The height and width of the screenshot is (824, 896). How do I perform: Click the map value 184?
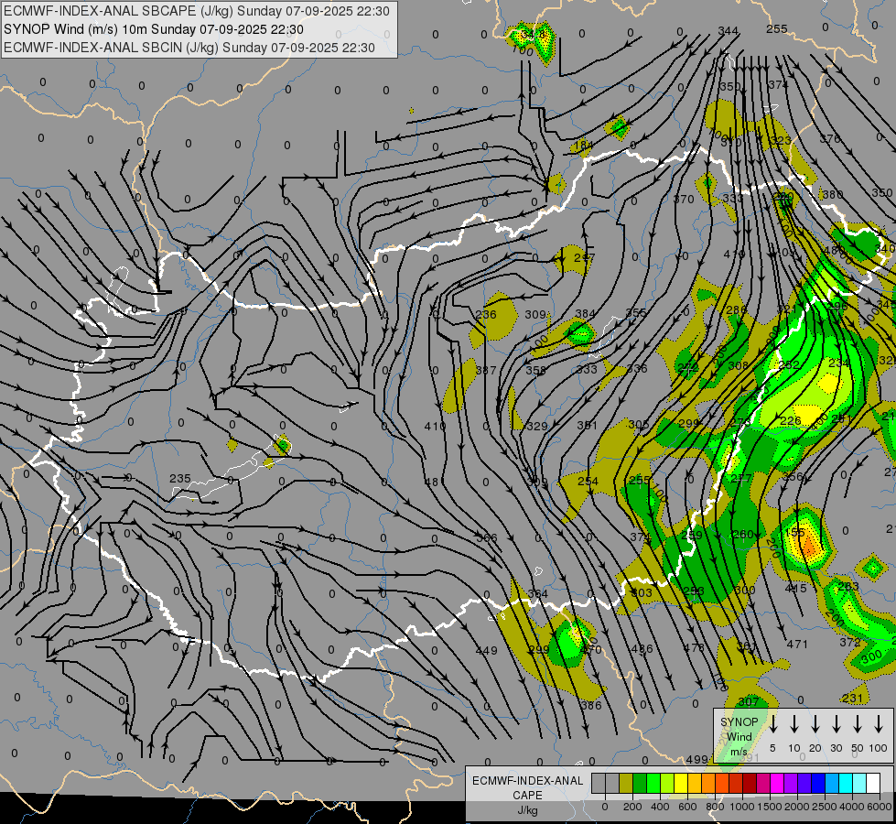click(x=582, y=146)
